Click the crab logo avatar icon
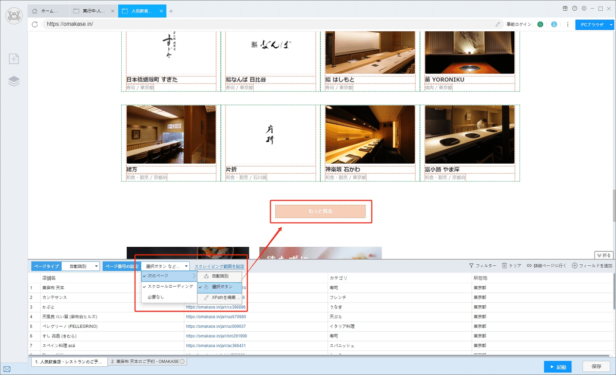The height and width of the screenshot is (375, 616). pyautogui.click(x=14, y=15)
